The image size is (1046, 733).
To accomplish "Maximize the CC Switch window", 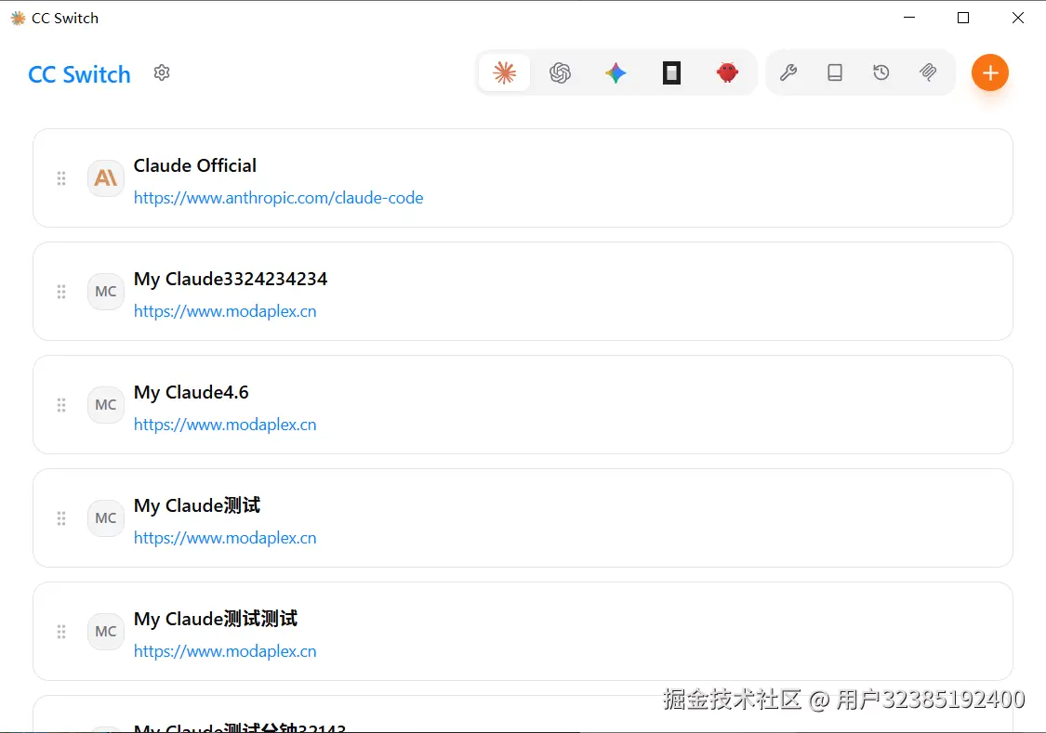I will coord(963,18).
